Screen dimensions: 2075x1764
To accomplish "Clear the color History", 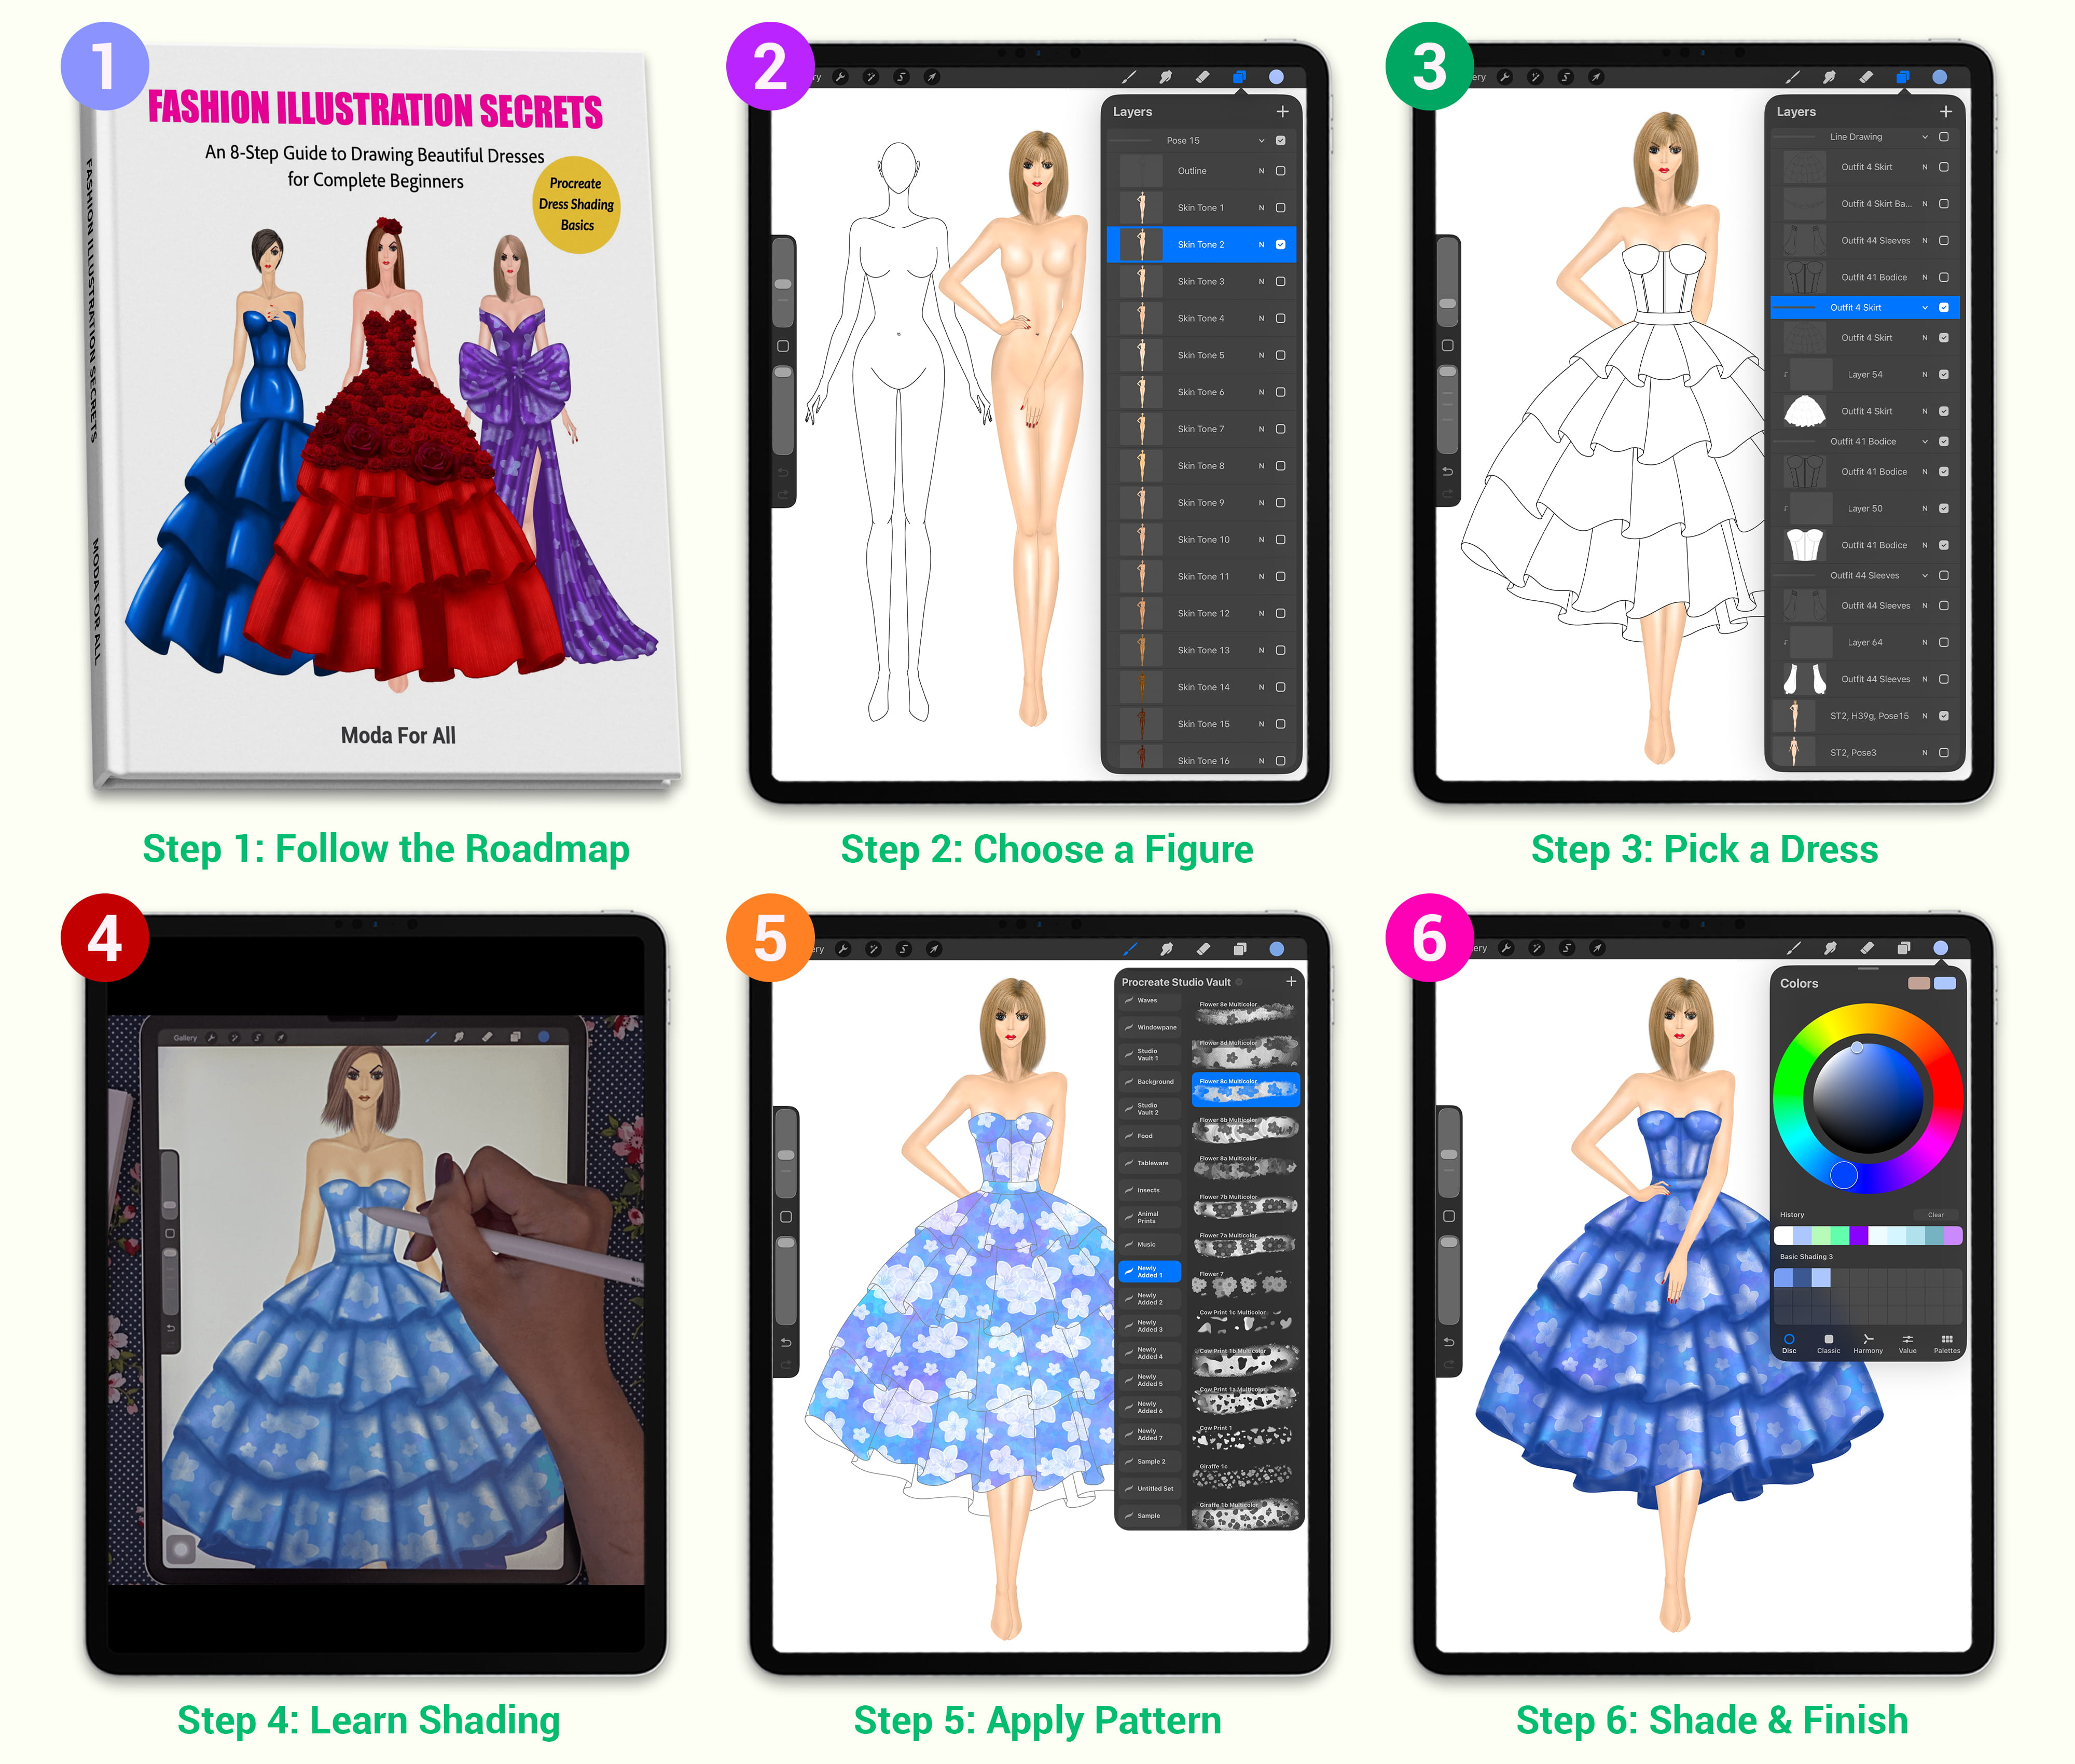I will tap(1936, 1215).
